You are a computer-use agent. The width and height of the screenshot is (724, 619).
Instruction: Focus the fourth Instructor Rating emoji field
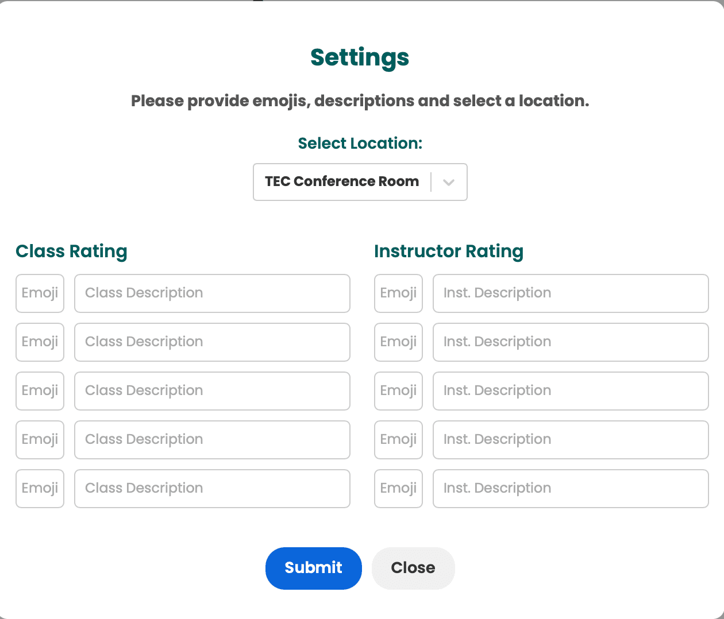pos(398,440)
